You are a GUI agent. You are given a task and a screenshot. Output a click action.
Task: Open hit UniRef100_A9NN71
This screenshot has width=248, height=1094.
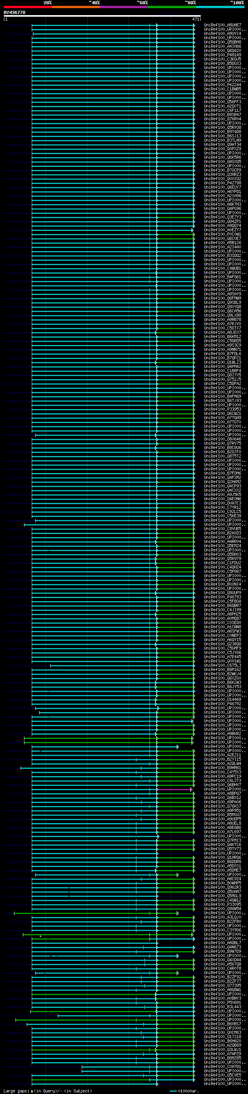point(222,350)
